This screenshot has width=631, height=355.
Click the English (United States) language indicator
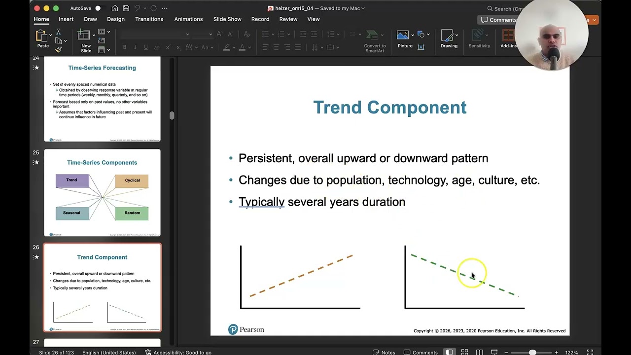109,353
